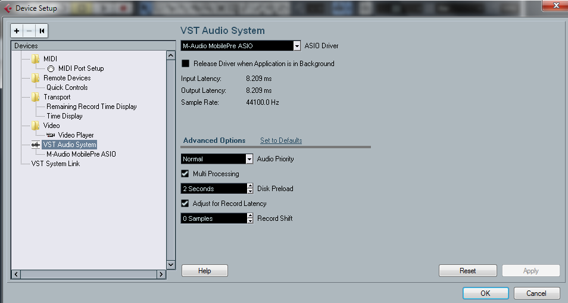568x303 pixels.
Task: Click the remove device minus icon
Action: [x=29, y=31]
